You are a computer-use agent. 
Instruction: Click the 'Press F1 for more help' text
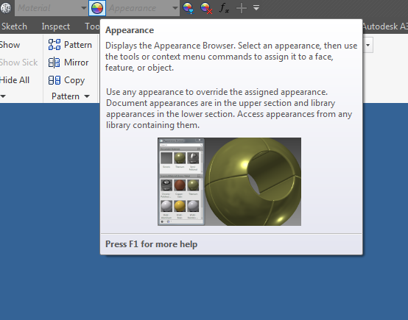point(151,244)
